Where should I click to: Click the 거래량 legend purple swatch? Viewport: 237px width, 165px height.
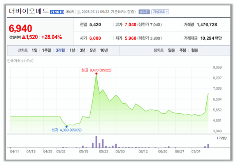point(218,138)
